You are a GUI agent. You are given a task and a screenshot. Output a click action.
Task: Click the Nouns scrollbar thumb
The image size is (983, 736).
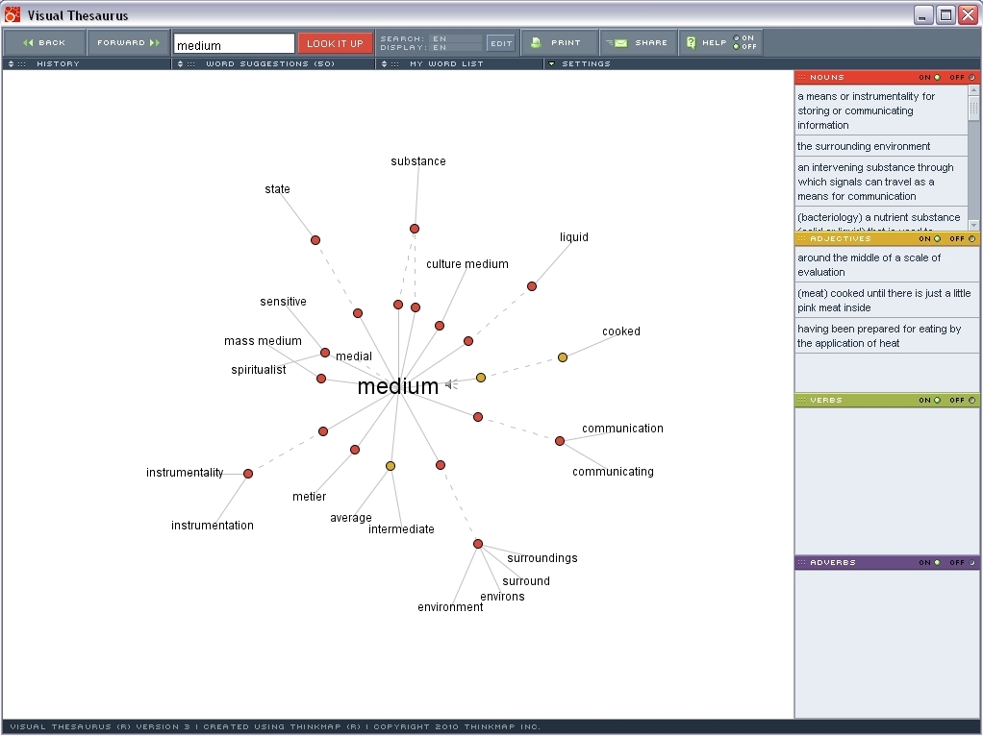click(973, 108)
